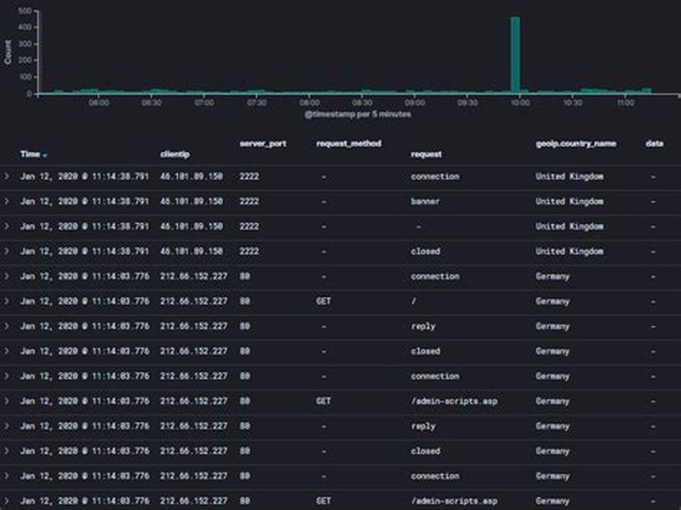Click client IP in the banner row
The image size is (681, 510).
[x=191, y=201]
